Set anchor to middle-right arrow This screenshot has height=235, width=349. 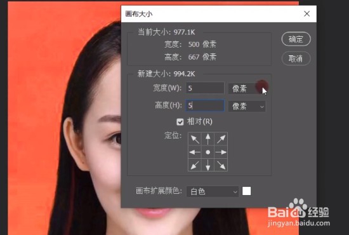(x=221, y=152)
